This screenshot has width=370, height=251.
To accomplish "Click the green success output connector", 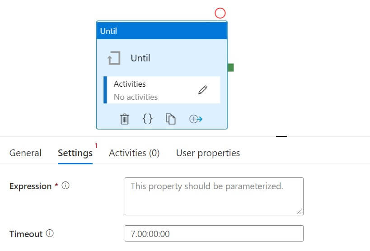I will pyautogui.click(x=230, y=68).
